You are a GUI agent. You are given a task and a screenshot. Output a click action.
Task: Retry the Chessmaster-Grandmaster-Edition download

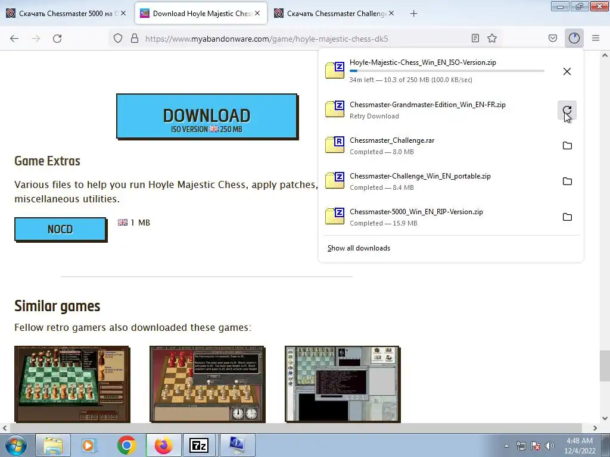click(567, 110)
